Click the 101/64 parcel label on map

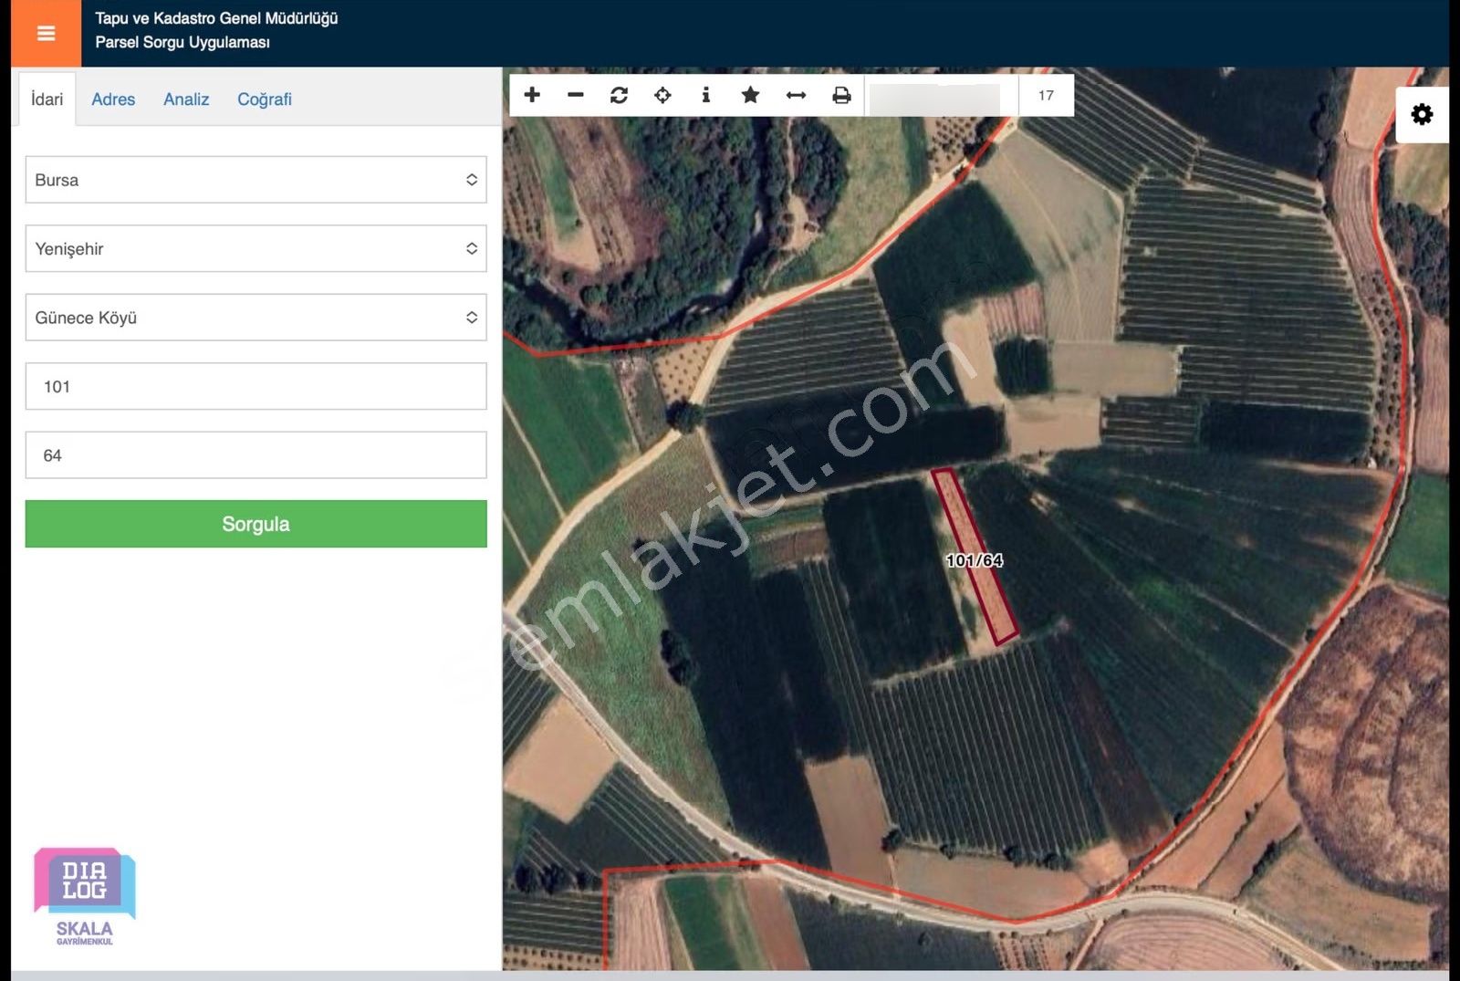pos(974,560)
